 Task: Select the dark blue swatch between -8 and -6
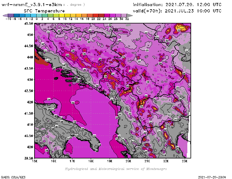coord(17,15)
